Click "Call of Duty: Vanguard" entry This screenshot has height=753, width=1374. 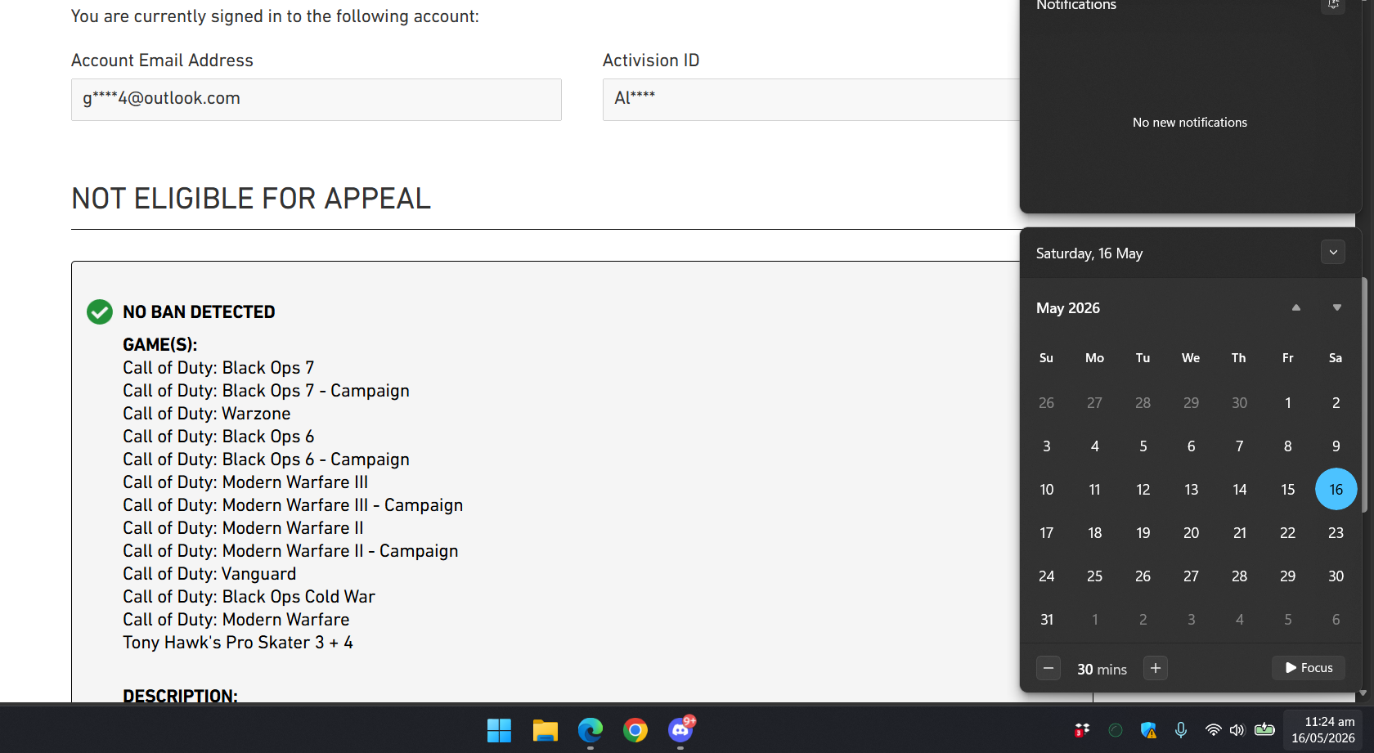(x=209, y=574)
